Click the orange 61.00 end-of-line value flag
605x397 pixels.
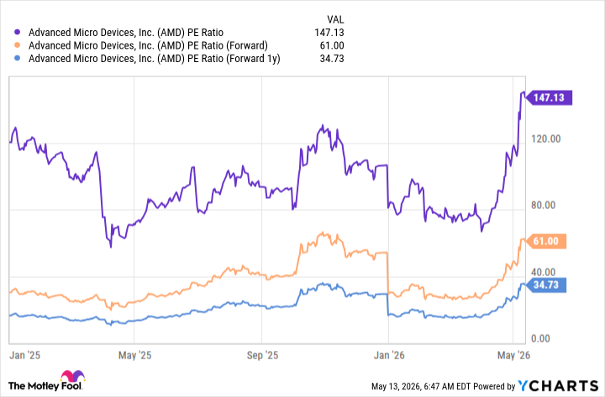click(546, 241)
